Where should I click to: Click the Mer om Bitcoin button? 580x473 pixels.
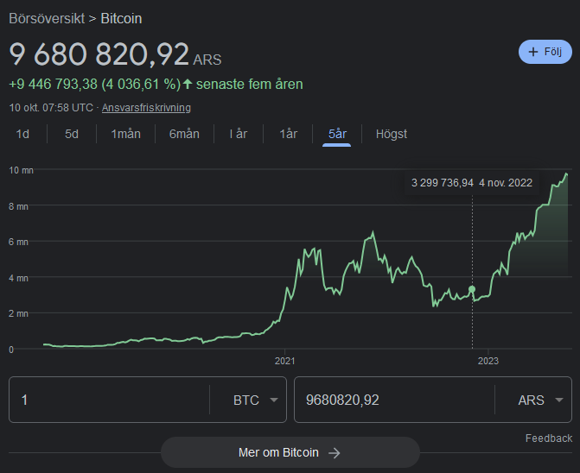coord(290,452)
